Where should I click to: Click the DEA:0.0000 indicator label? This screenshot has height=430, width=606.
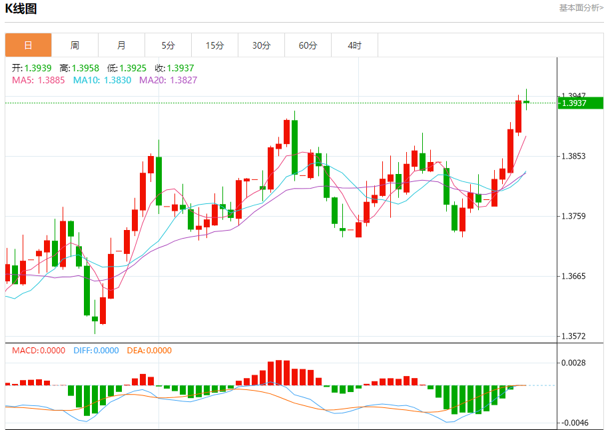149,351
